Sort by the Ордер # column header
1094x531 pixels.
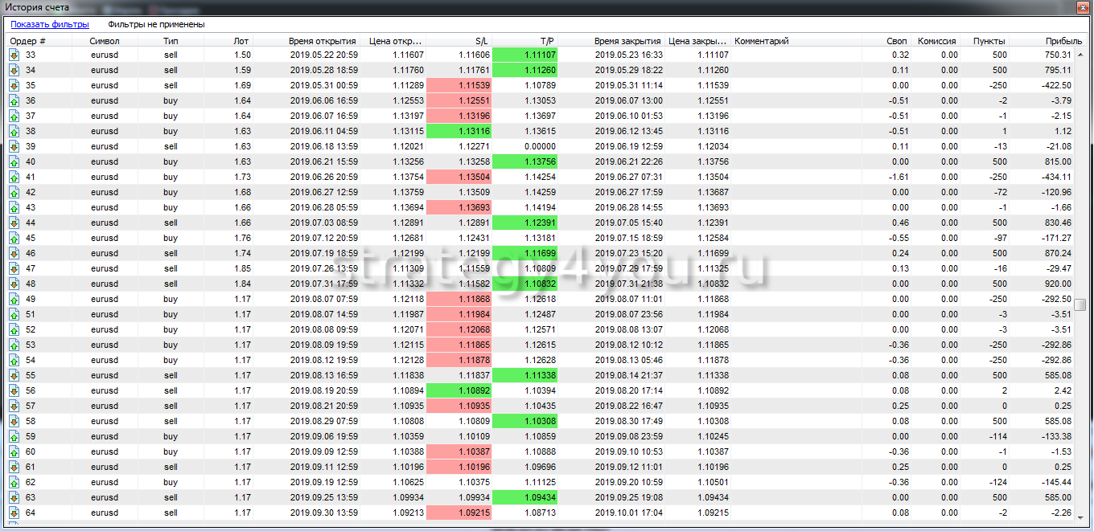tap(28, 41)
